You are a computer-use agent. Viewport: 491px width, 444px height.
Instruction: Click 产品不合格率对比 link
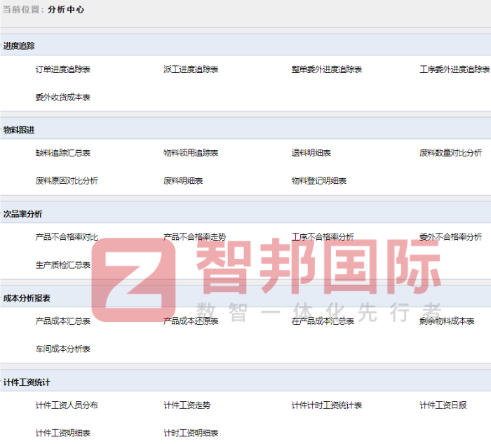pyautogui.click(x=67, y=237)
